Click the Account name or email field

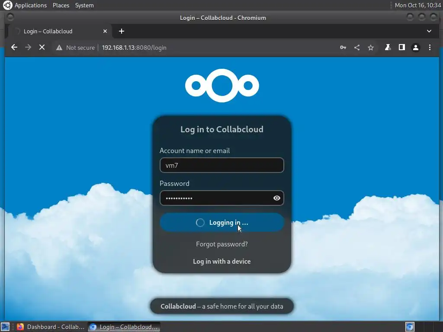[x=222, y=165]
